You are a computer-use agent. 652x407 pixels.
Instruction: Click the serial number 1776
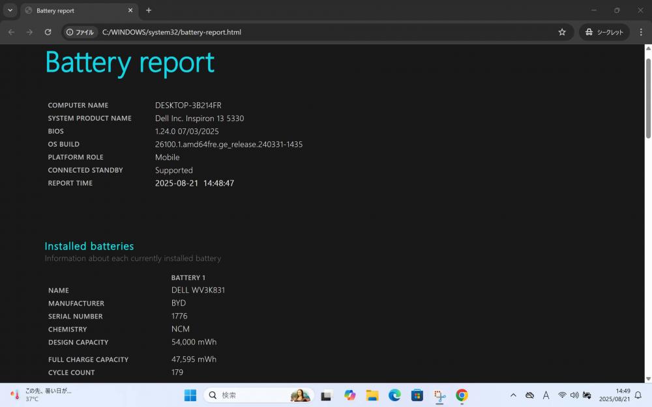click(179, 316)
